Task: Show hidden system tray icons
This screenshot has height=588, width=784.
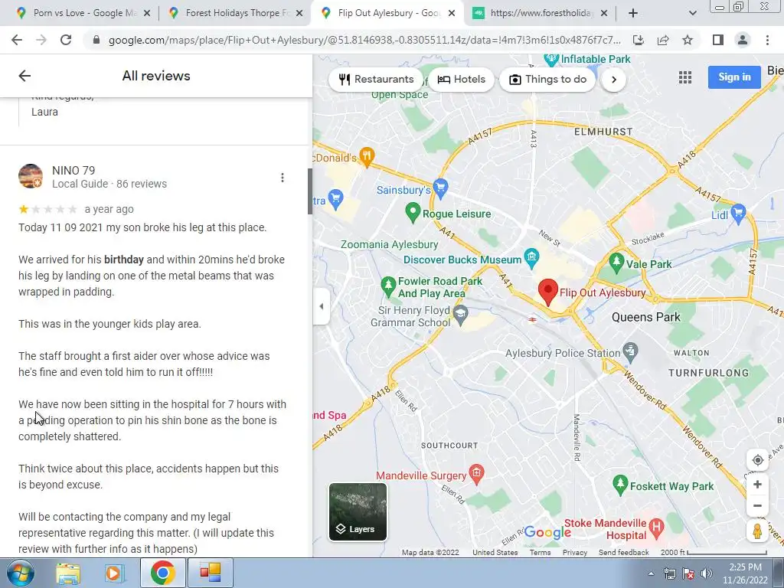Action: click(651, 573)
